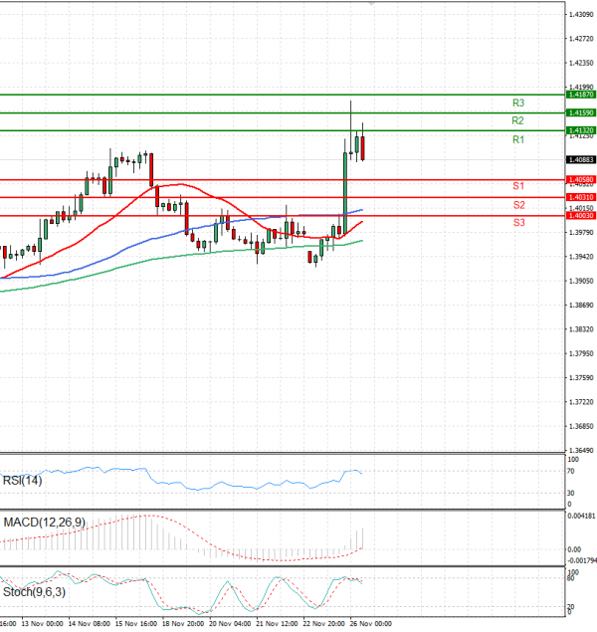Click the green 1.41870 price tag
597x632 pixels.
(581, 95)
